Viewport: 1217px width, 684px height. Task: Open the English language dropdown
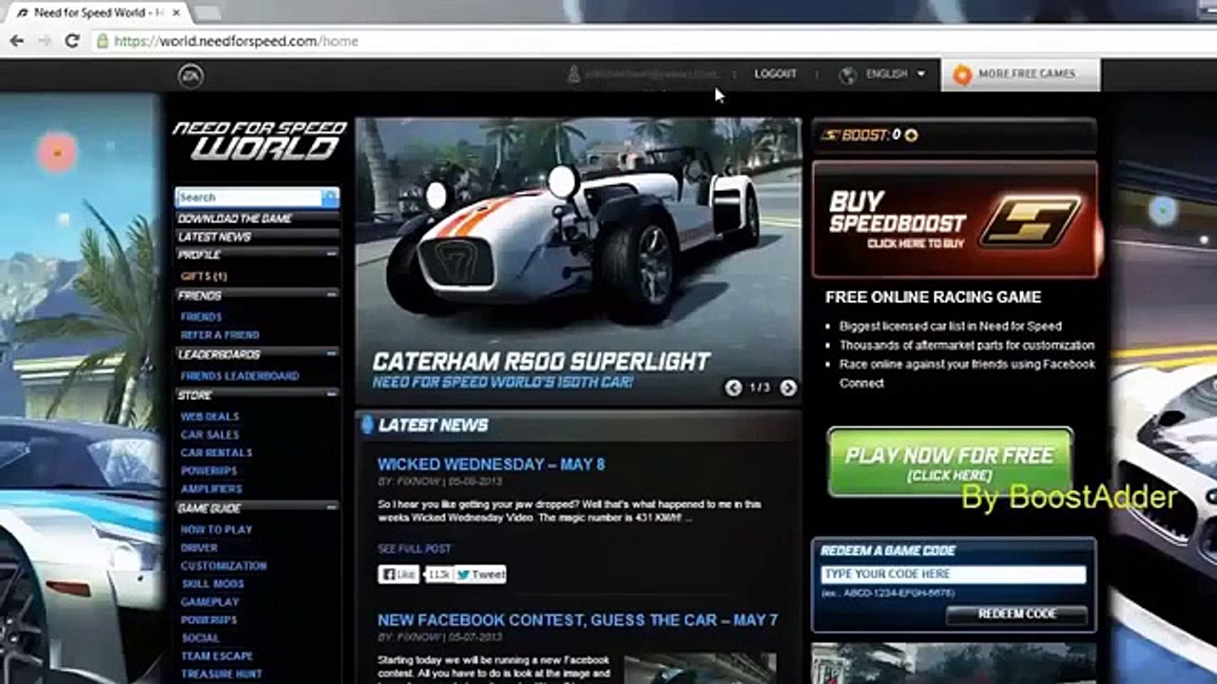895,74
